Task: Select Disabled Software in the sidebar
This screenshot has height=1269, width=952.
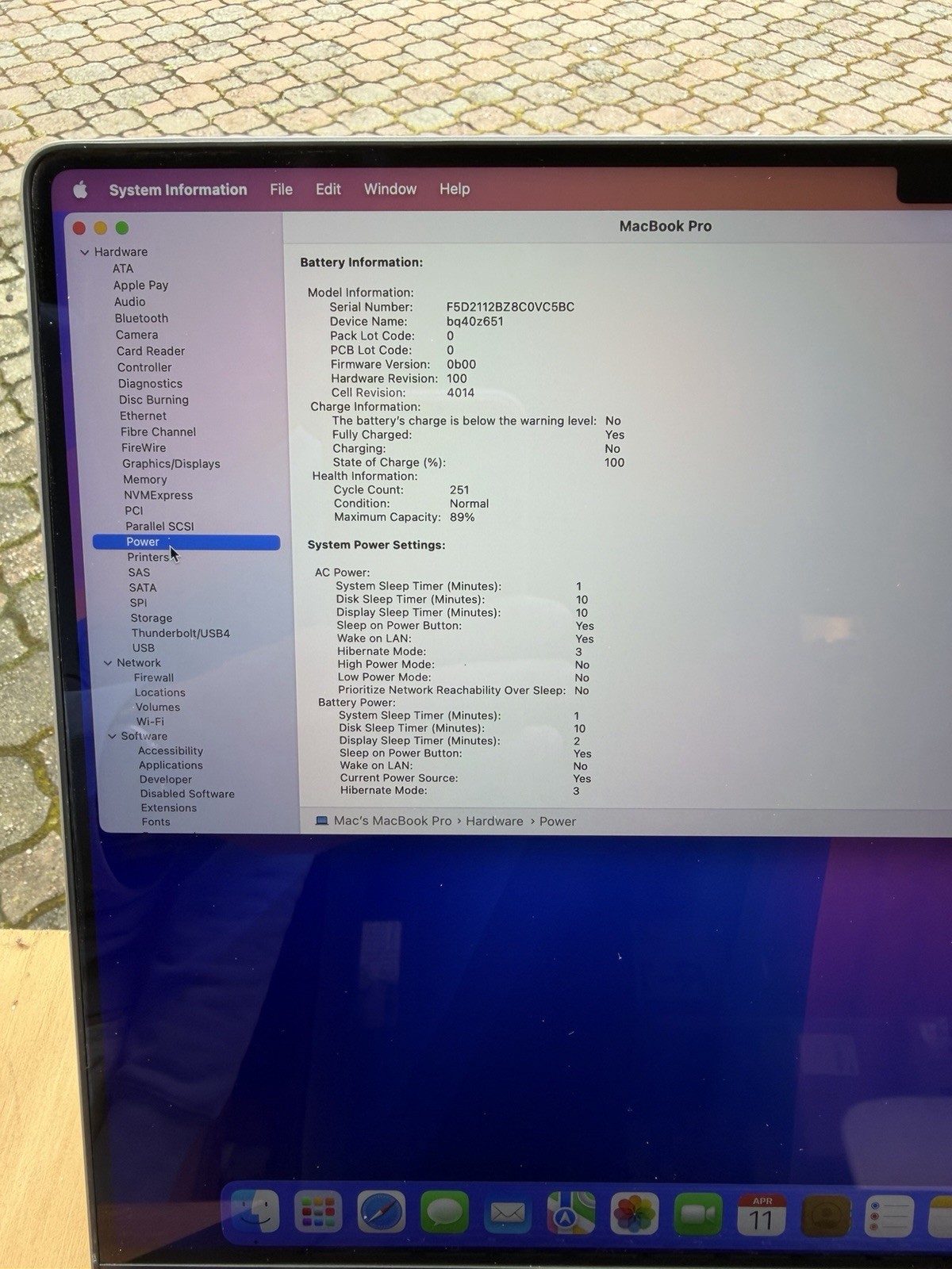Action: coord(187,794)
